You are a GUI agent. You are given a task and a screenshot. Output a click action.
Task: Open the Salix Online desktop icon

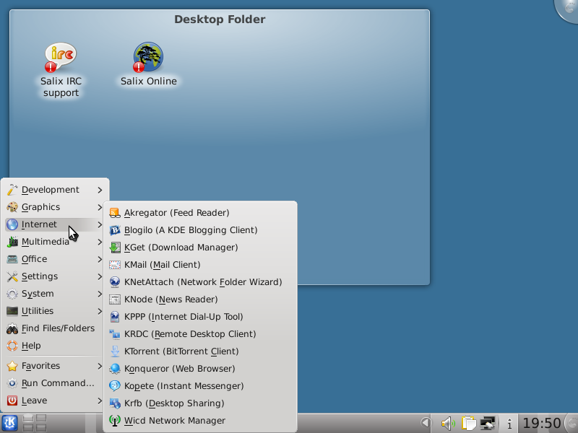pos(148,57)
